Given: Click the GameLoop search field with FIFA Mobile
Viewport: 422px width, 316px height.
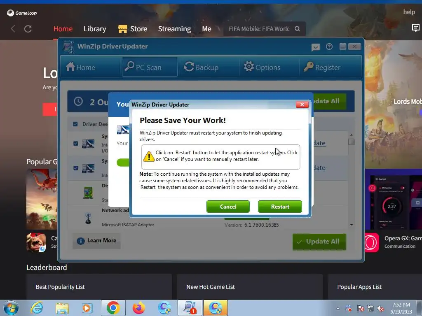Looking at the screenshot, I should 259,29.
